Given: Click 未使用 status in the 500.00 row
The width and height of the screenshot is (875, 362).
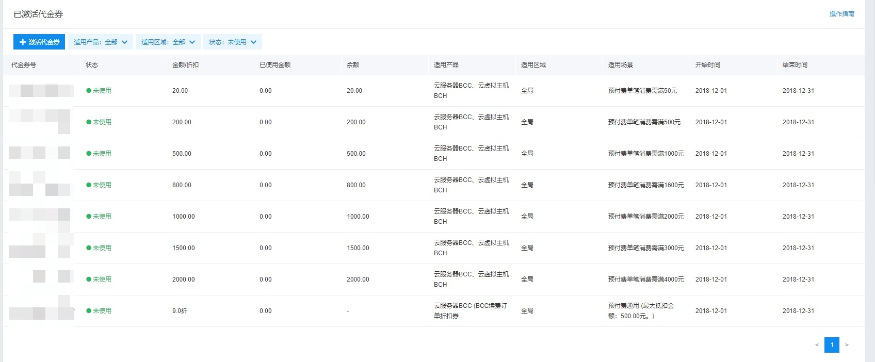Looking at the screenshot, I should 102,154.
